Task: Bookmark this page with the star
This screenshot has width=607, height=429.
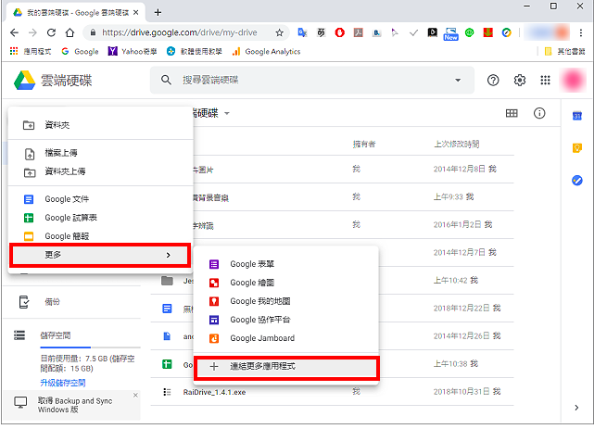Action: pos(279,33)
